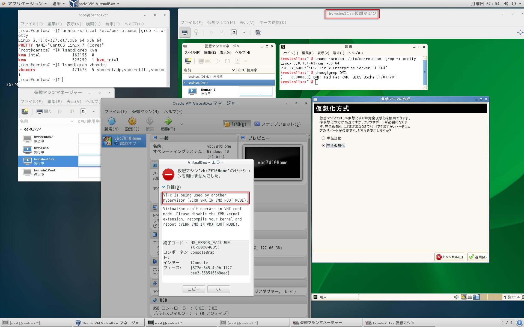Click scrollbar in guest SLES terminal window

click(425, 72)
